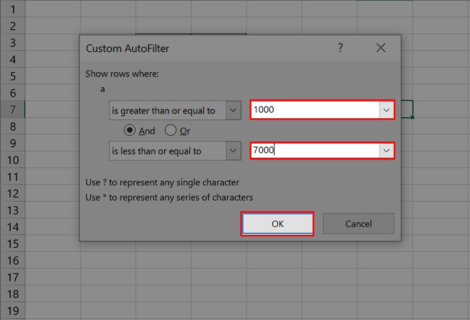The image size is (470, 320).
Task: Click the column label 'a' in the dialog
Action: [102, 89]
